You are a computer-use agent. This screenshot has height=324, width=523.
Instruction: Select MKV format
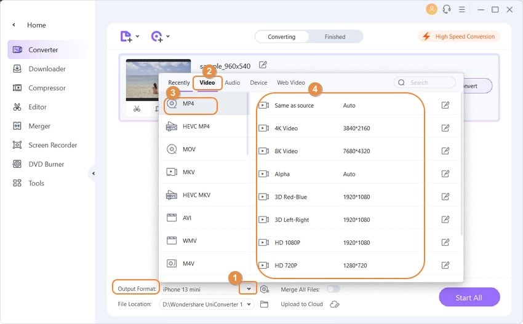(x=204, y=172)
